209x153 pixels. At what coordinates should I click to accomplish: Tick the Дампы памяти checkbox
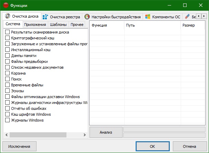pos(7,56)
